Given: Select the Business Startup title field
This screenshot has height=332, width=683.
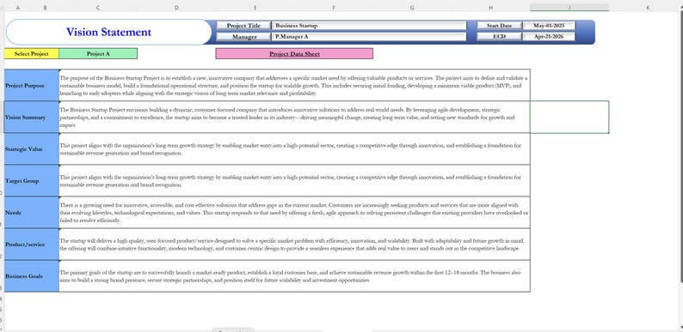Looking at the screenshot, I should click(369, 26).
